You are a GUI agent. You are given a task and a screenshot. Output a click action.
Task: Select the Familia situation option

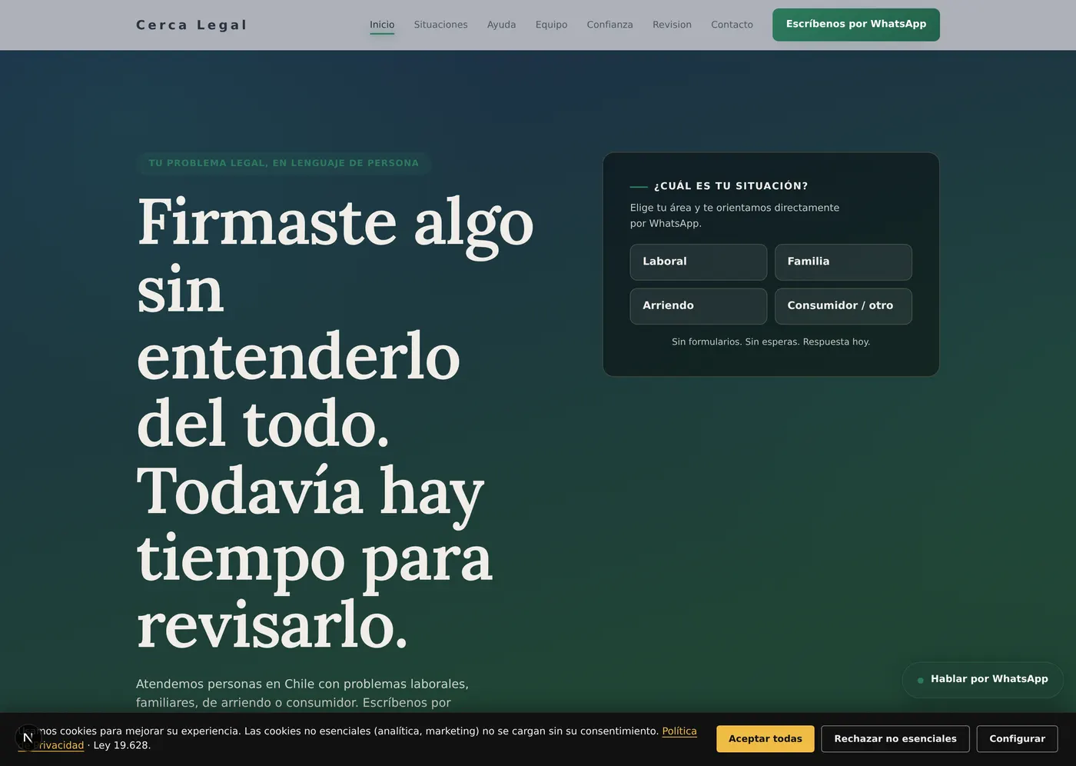(x=843, y=262)
